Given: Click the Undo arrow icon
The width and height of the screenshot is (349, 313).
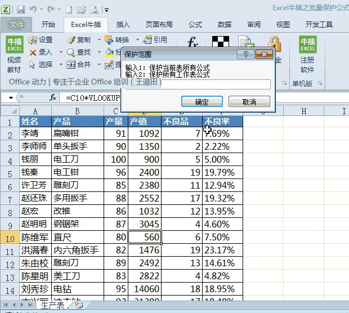Looking at the screenshot, I should point(33,10).
